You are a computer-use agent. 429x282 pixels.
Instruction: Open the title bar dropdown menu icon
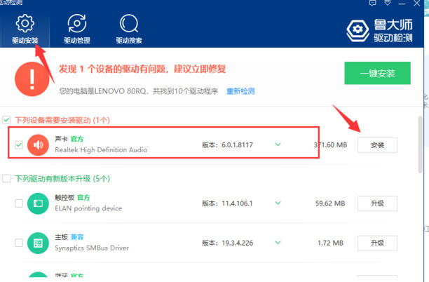pos(388,3)
